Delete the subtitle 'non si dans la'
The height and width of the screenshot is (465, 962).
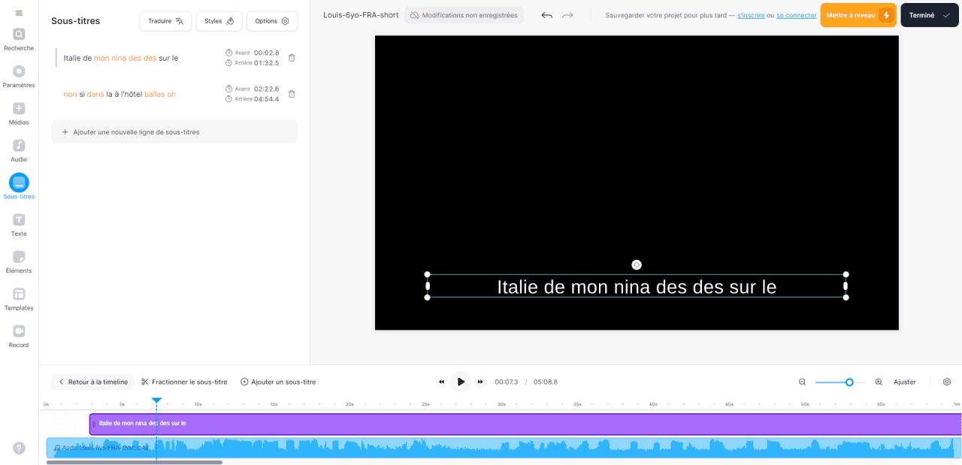[292, 94]
